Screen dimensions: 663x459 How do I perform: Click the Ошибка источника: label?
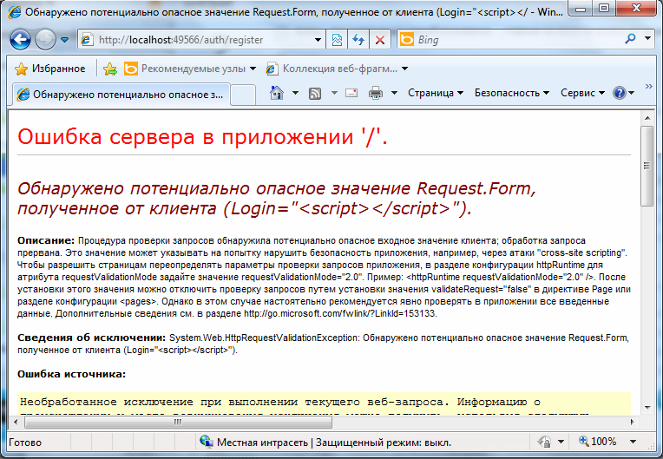(71, 374)
